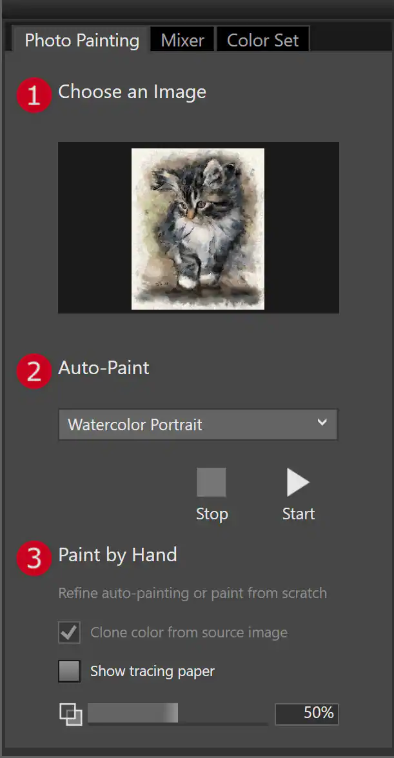Click the tracing paper opacity icon
The width and height of the screenshot is (394, 758).
tap(70, 713)
